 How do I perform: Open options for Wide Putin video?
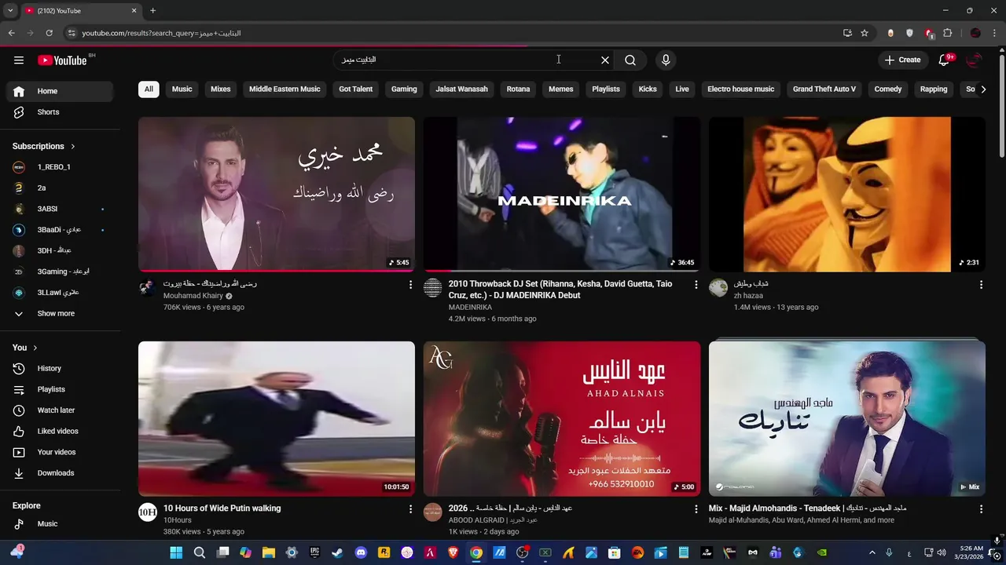tap(410, 509)
